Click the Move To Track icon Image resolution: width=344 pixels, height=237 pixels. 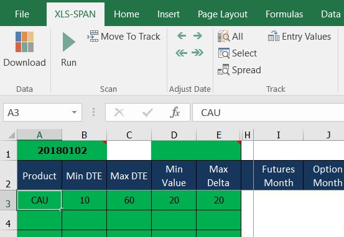[x=93, y=36]
